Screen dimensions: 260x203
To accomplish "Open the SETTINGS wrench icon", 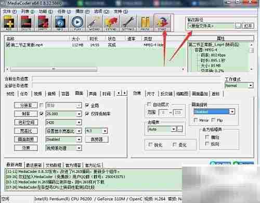I will (128, 23).
